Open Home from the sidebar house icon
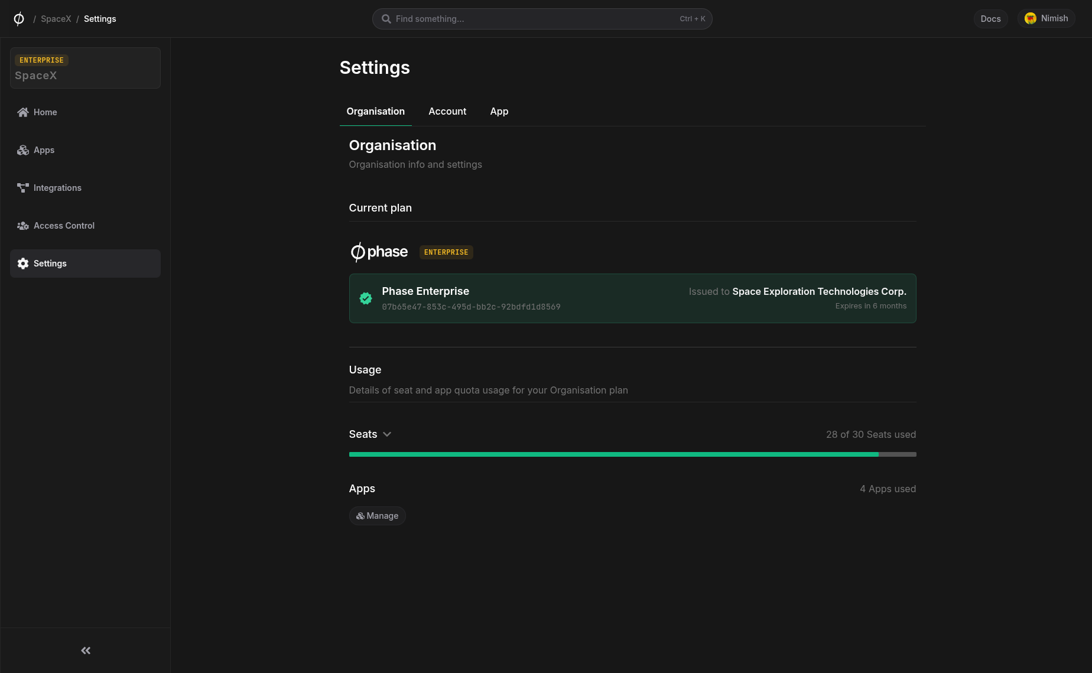The image size is (1092, 673). click(23, 112)
